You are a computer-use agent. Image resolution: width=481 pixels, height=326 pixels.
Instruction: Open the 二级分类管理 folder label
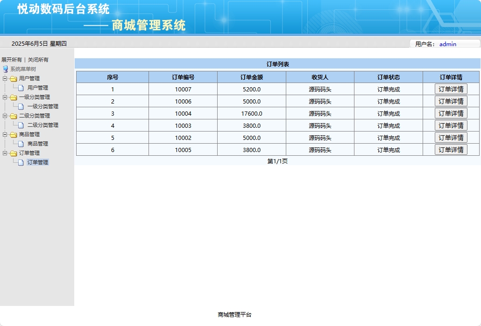(x=35, y=116)
